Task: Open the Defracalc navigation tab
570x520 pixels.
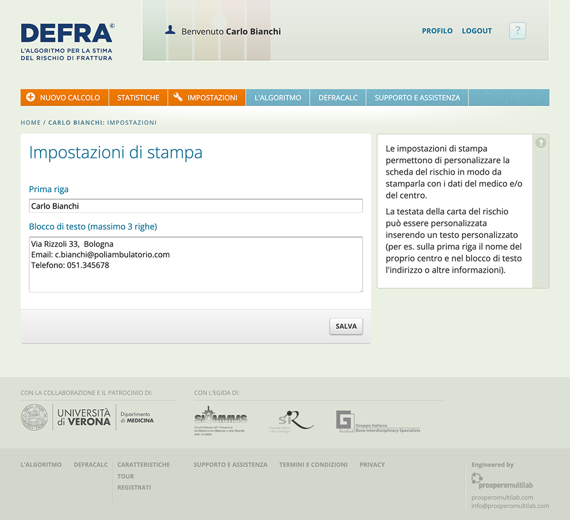Action: 337,97
